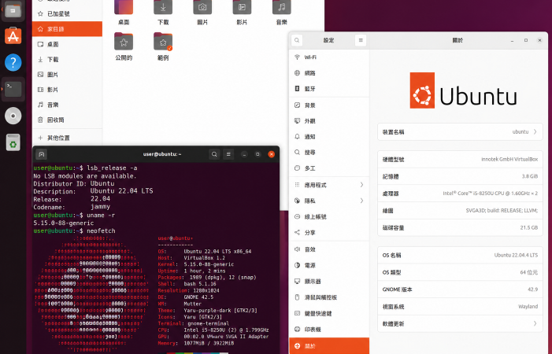Expand 隱私 settings entry
Screen dimensions: 552x354
[329, 201]
